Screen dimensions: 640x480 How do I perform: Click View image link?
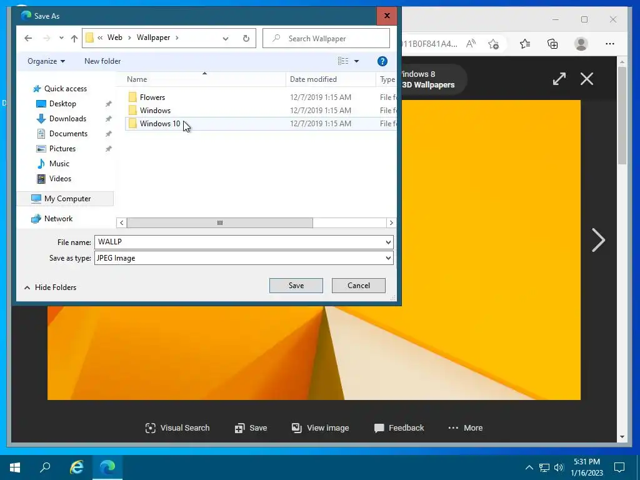(x=320, y=427)
